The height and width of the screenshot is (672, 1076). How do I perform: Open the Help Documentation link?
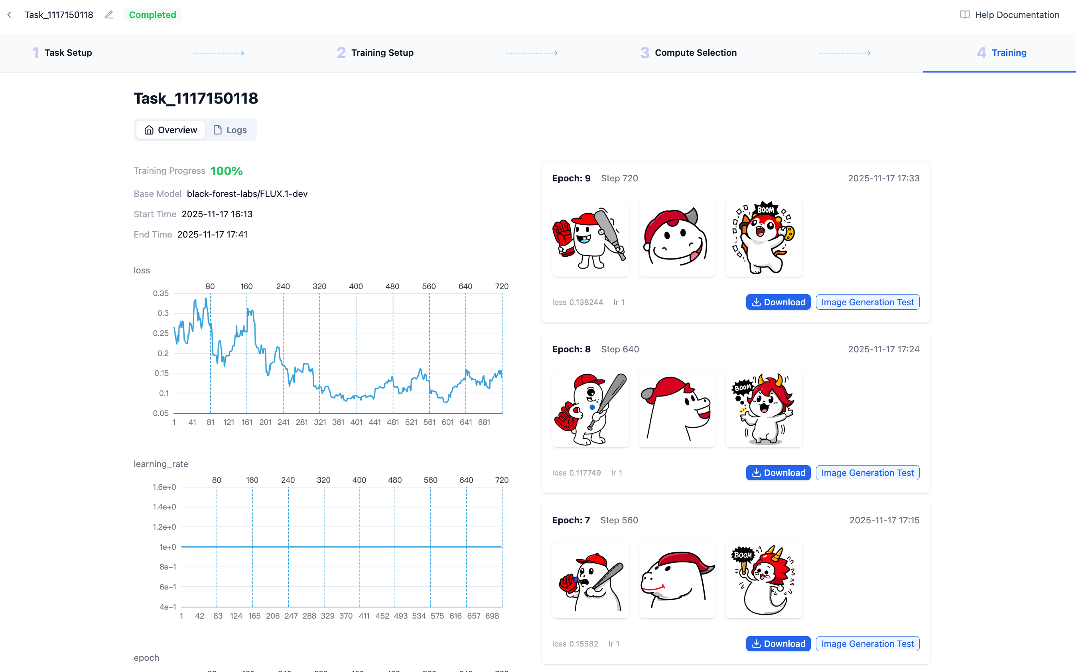1017,15
